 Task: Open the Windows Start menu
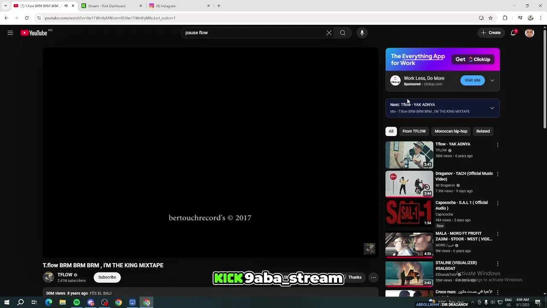pos(6,302)
